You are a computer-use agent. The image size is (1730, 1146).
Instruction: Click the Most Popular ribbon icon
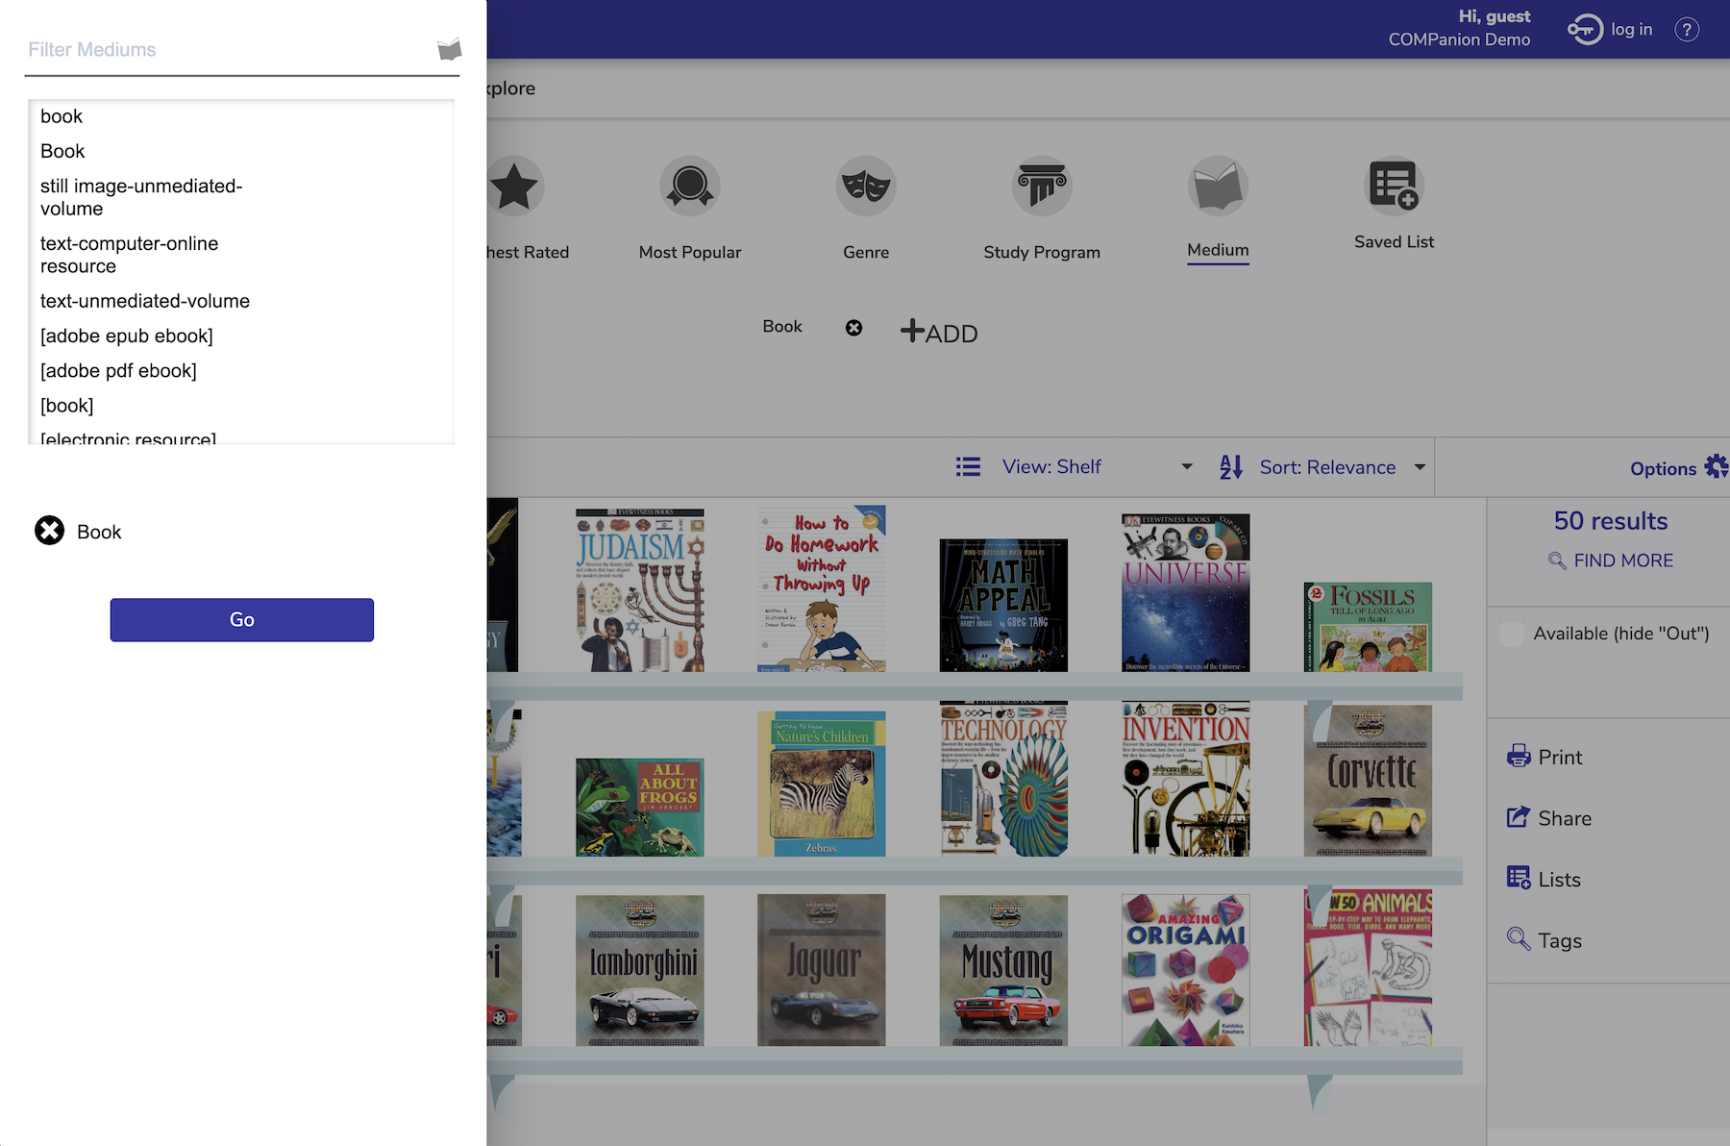689,186
